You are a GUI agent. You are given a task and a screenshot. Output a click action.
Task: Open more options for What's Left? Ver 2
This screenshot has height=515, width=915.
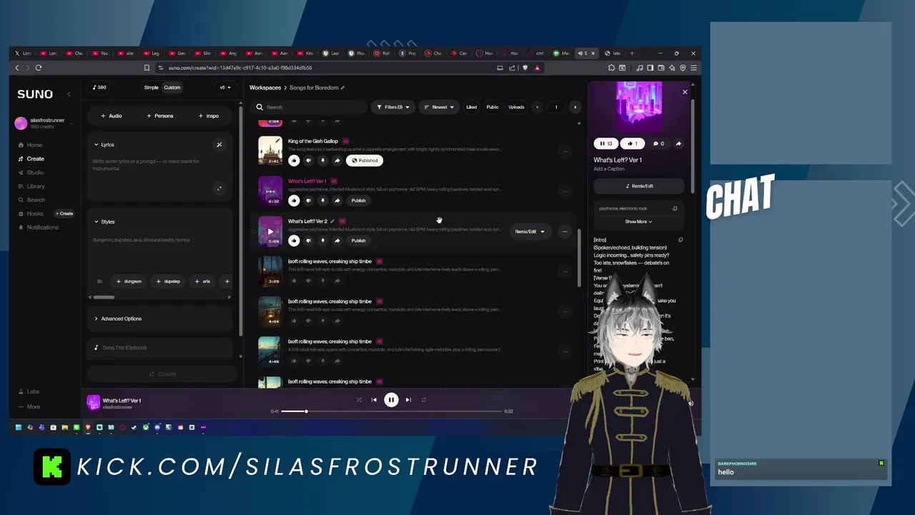tap(565, 232)
